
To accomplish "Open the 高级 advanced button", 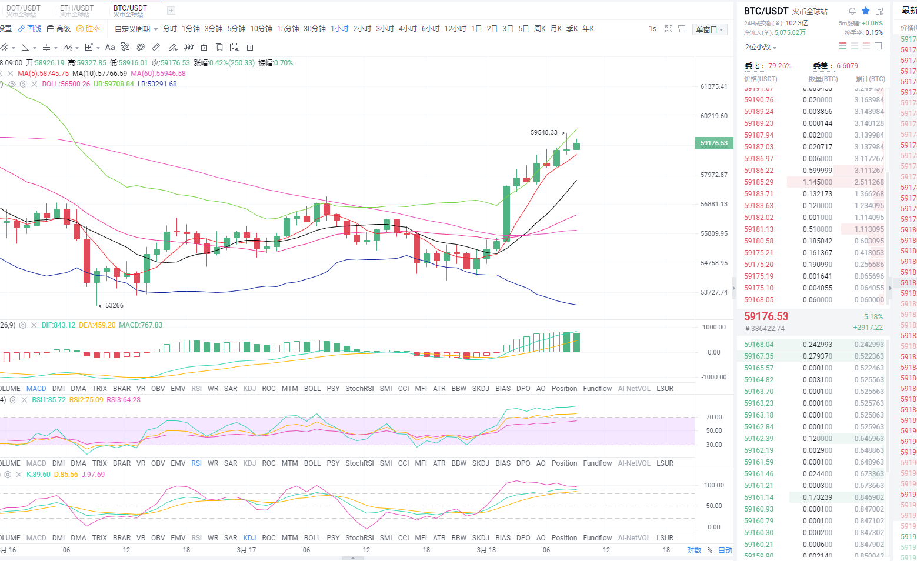I will tap(59, 29).
